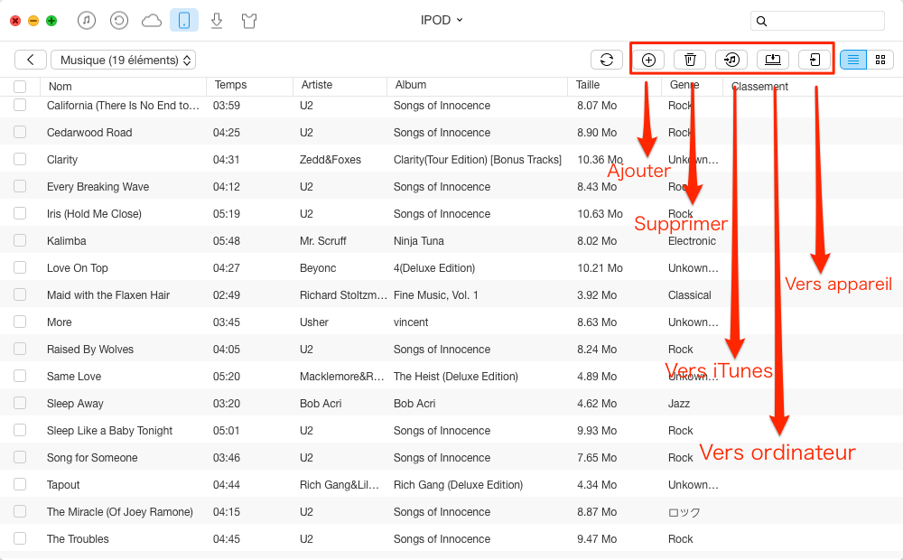Click the artist Mr. Scruff
Image resolution: width=903 pixels, height=560 pixels.
322,241
